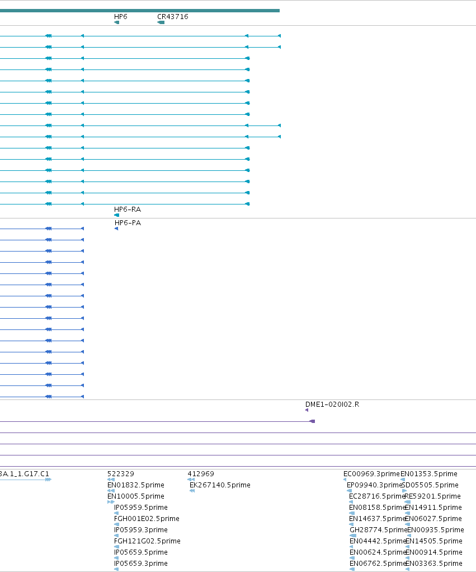Click the EN06762.5prime EST label

pyautogui.click(x=378, y=563)
